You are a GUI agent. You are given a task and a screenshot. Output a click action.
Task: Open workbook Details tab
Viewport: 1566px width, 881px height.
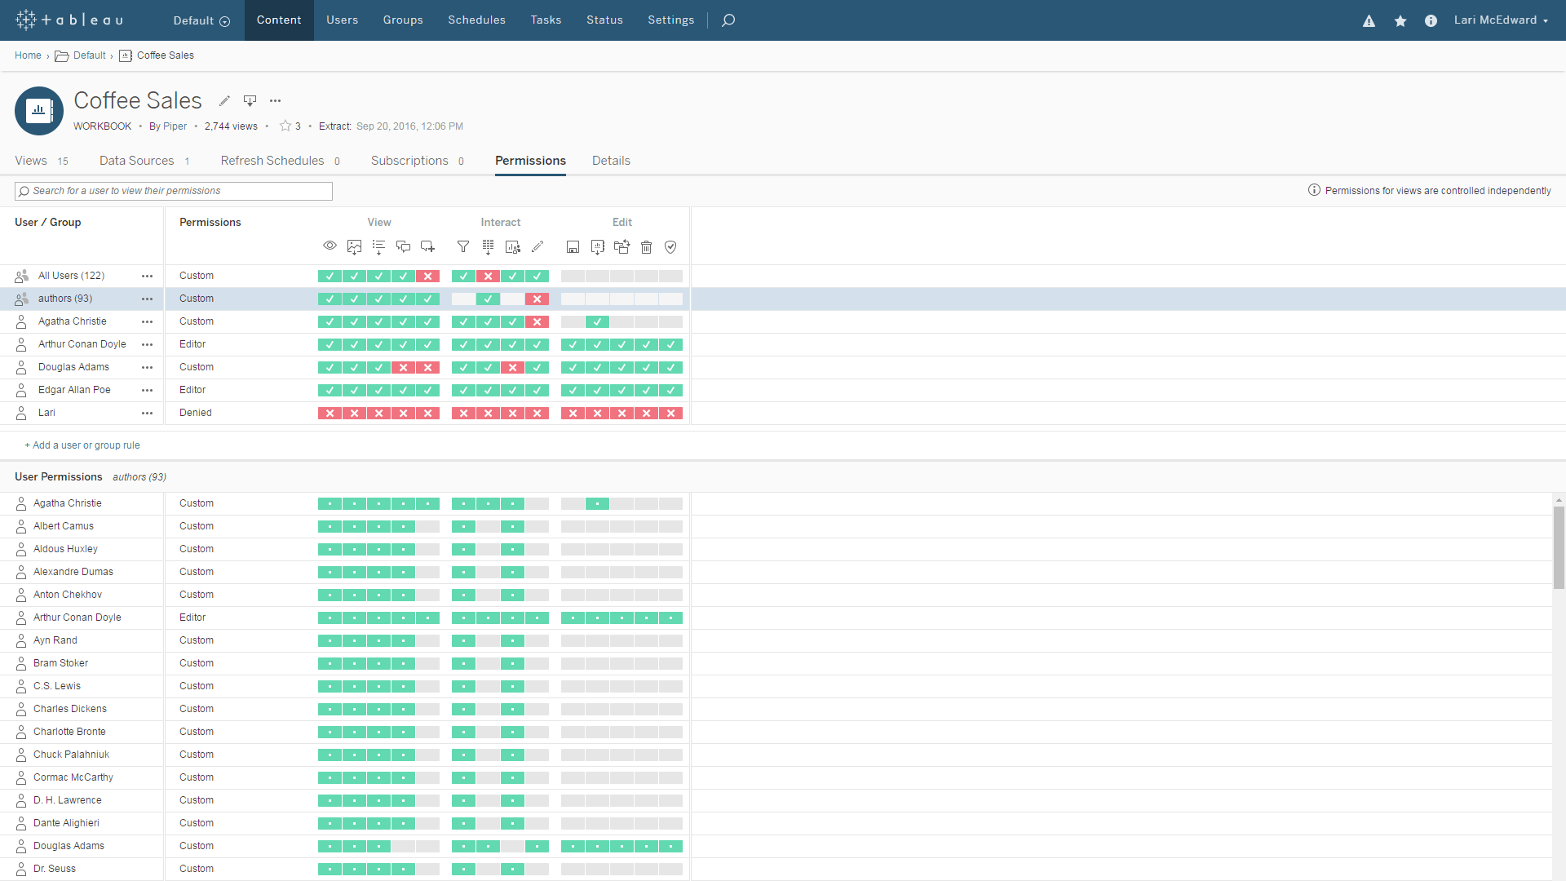(611, 160)
